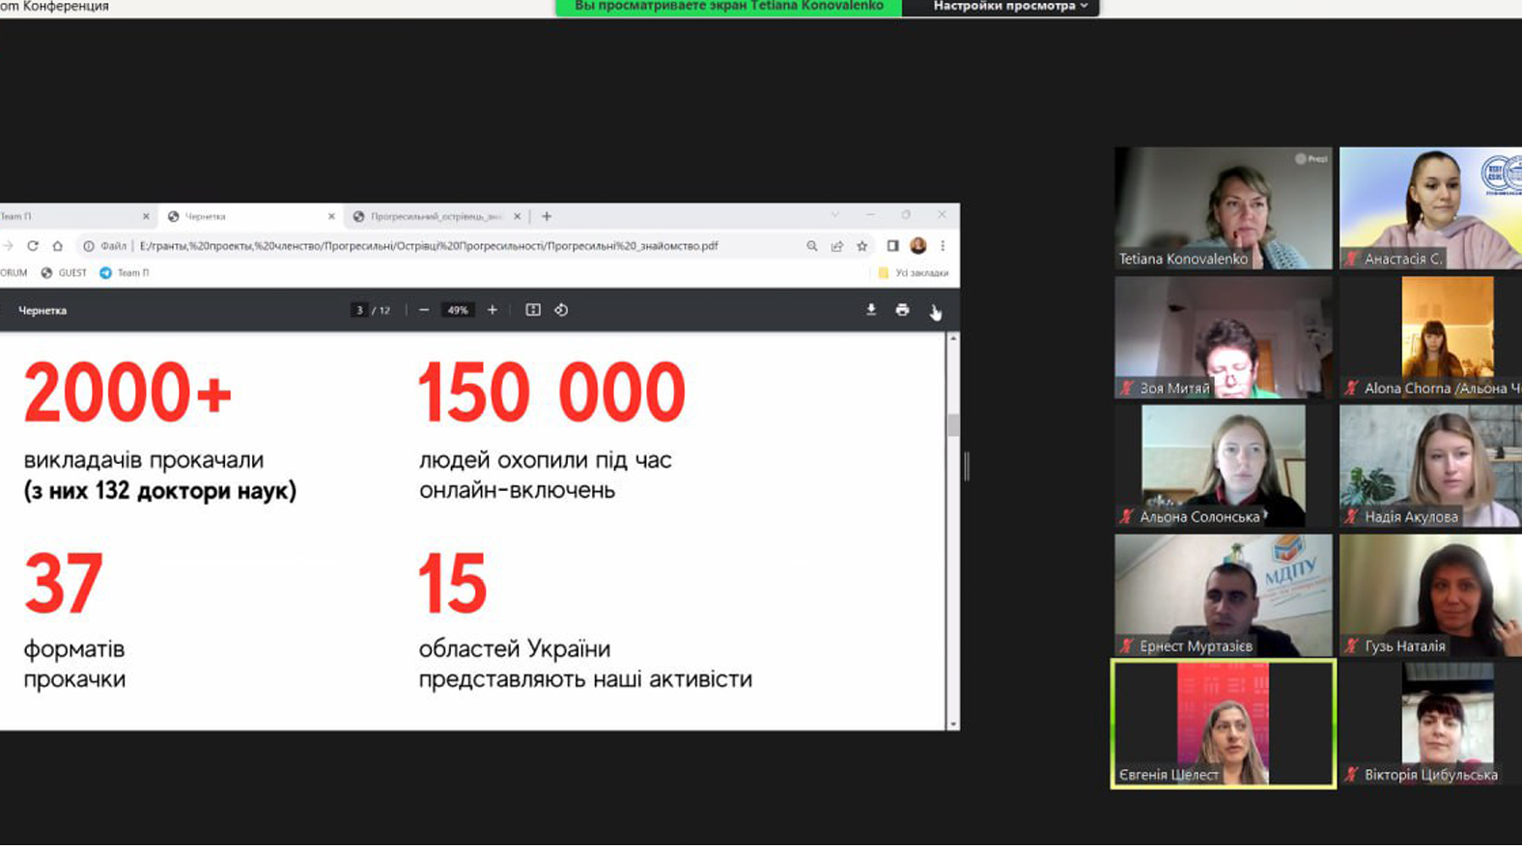Image resolution: width=1522 pixels, height=850 pixels.
Task: Click the PDF zoom in plus button
Action: coord(493,310)
